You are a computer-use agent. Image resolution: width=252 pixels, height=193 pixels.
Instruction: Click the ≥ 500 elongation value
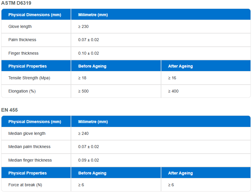(x=83, y=91)
